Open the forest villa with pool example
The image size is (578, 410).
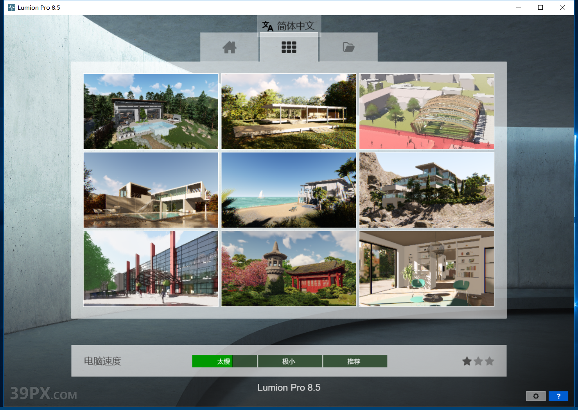(x=151, y=111)
